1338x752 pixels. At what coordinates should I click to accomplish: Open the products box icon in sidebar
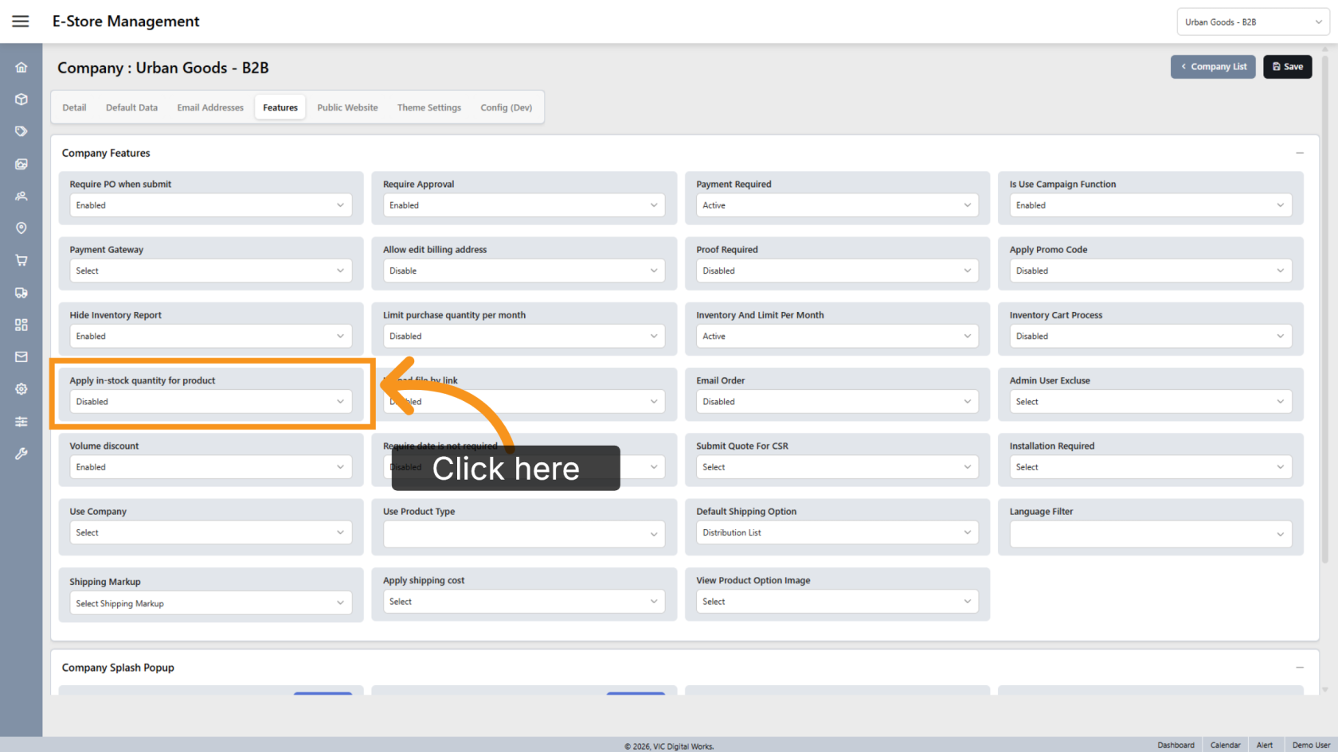click(x=22, y=99)
